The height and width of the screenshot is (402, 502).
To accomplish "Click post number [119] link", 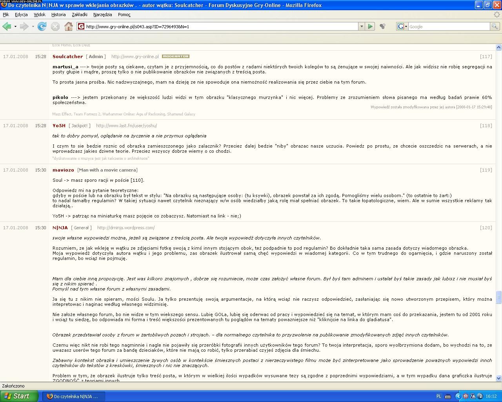I will click(486, 170).
